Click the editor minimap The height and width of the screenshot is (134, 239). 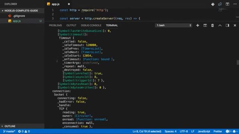[x=223, y=10]
